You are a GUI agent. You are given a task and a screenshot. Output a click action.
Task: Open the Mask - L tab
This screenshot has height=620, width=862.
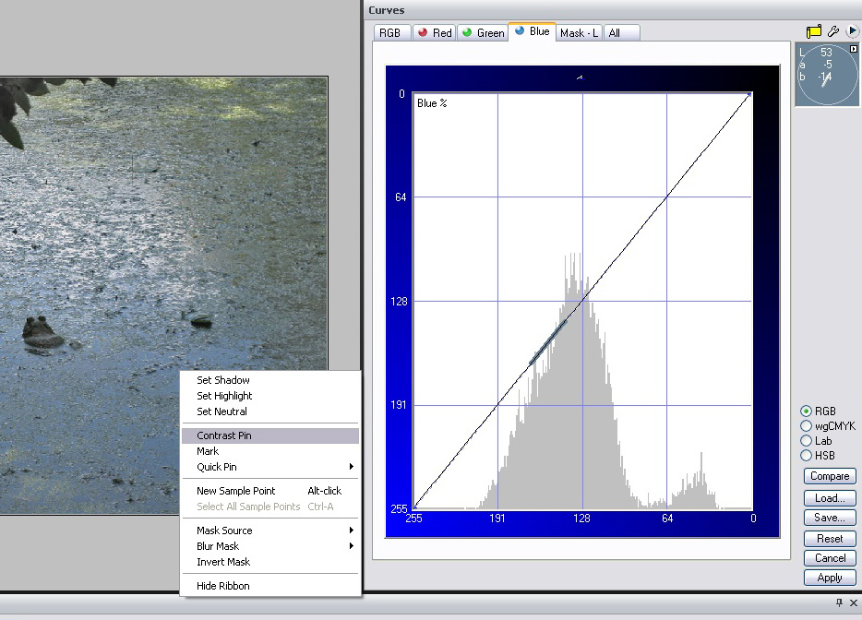(579, 33)
